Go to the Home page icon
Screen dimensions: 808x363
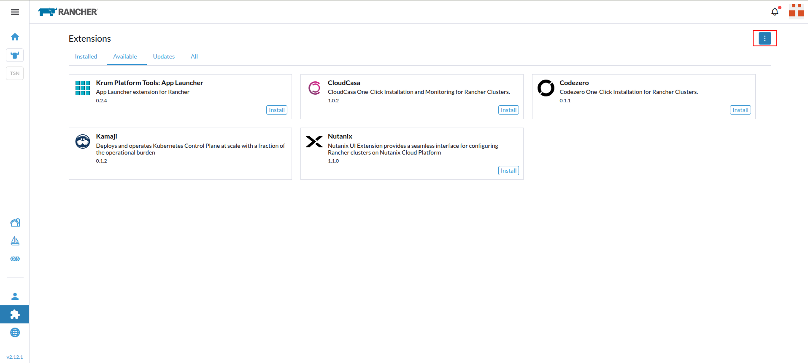(15, 37)
